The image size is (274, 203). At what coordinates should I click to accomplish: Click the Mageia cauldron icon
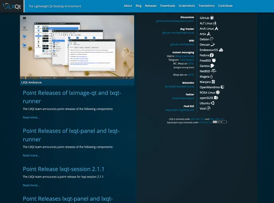211,77
